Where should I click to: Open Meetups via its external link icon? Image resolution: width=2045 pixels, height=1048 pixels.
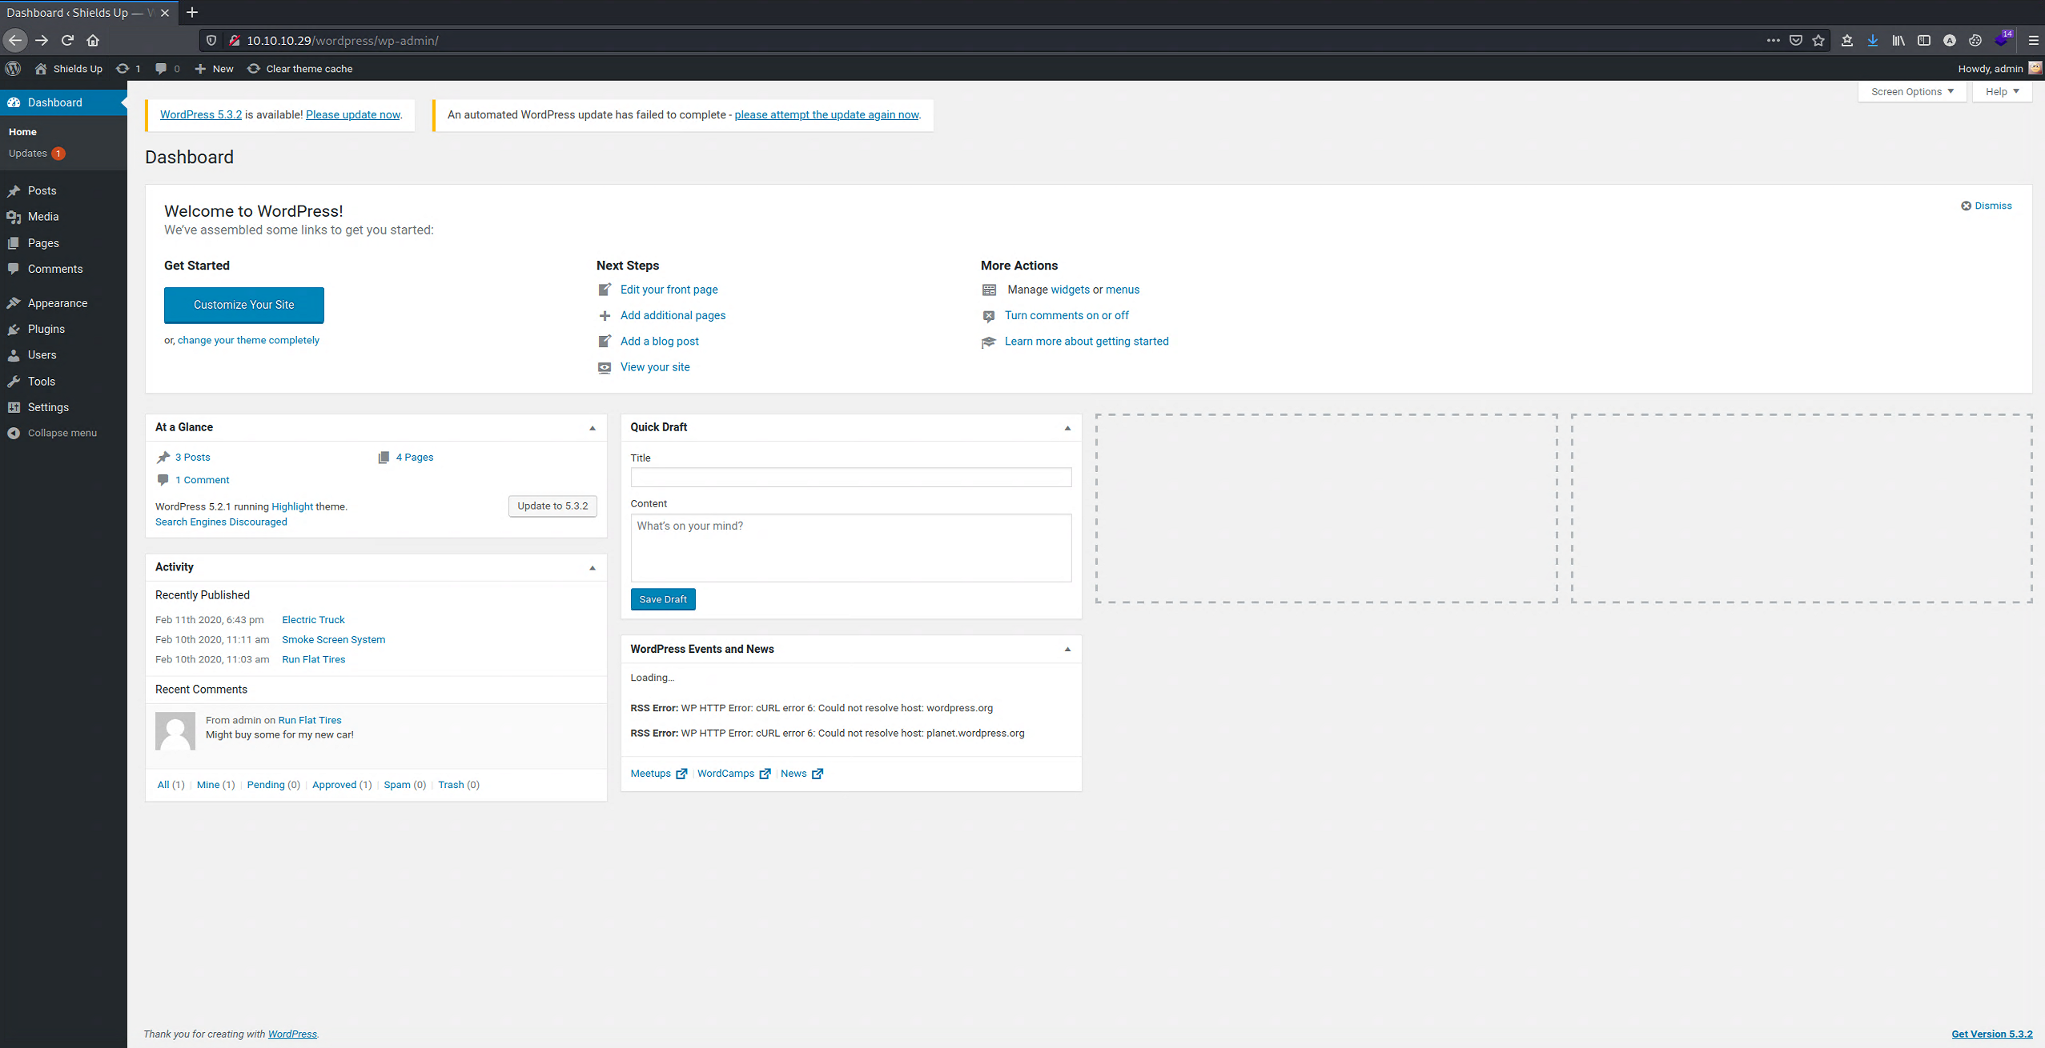coord(681,773)
